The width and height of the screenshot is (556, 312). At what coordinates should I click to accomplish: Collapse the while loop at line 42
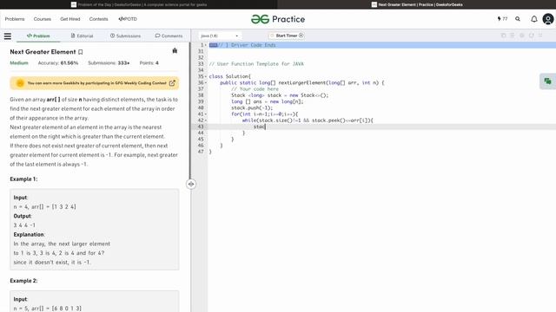(206, 120)
